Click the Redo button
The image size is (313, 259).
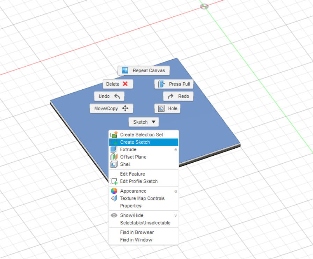pyautogui.click(x=178, y=96)
